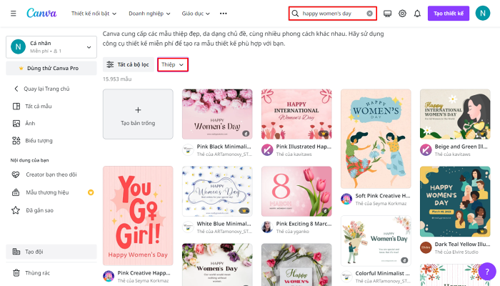This screenshot has width=500, height=286.
Task: Click the search magnifier icon
Action: point(295,14)
